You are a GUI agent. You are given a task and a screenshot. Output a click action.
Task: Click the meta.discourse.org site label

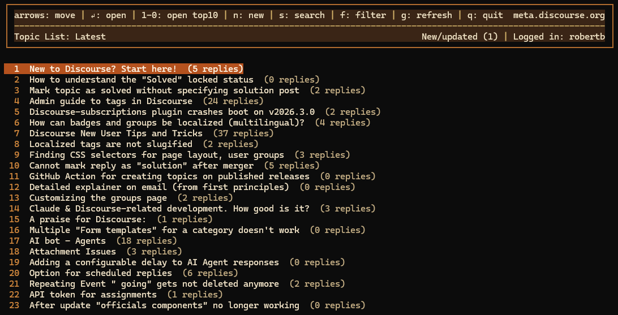point(559,16)
